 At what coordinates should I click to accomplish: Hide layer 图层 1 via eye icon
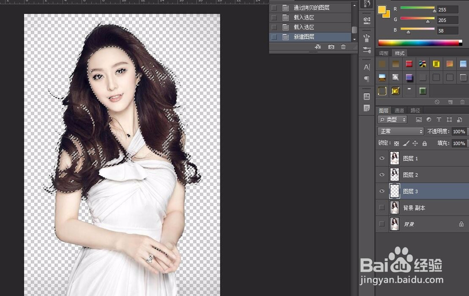click(x=382, y=158)
